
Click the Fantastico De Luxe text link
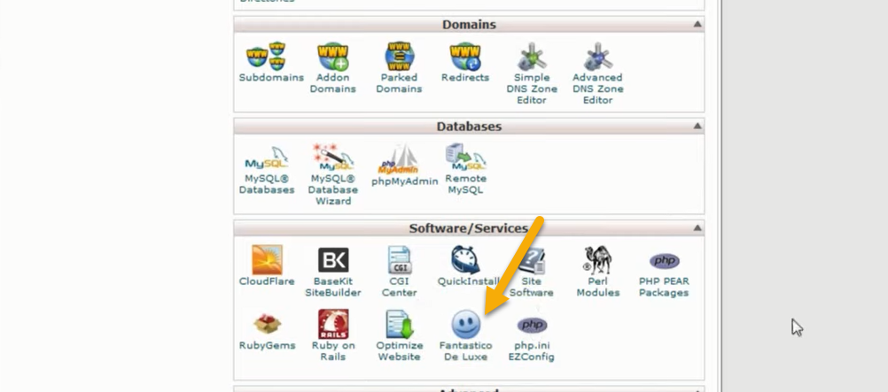click(x=466, y=351)
